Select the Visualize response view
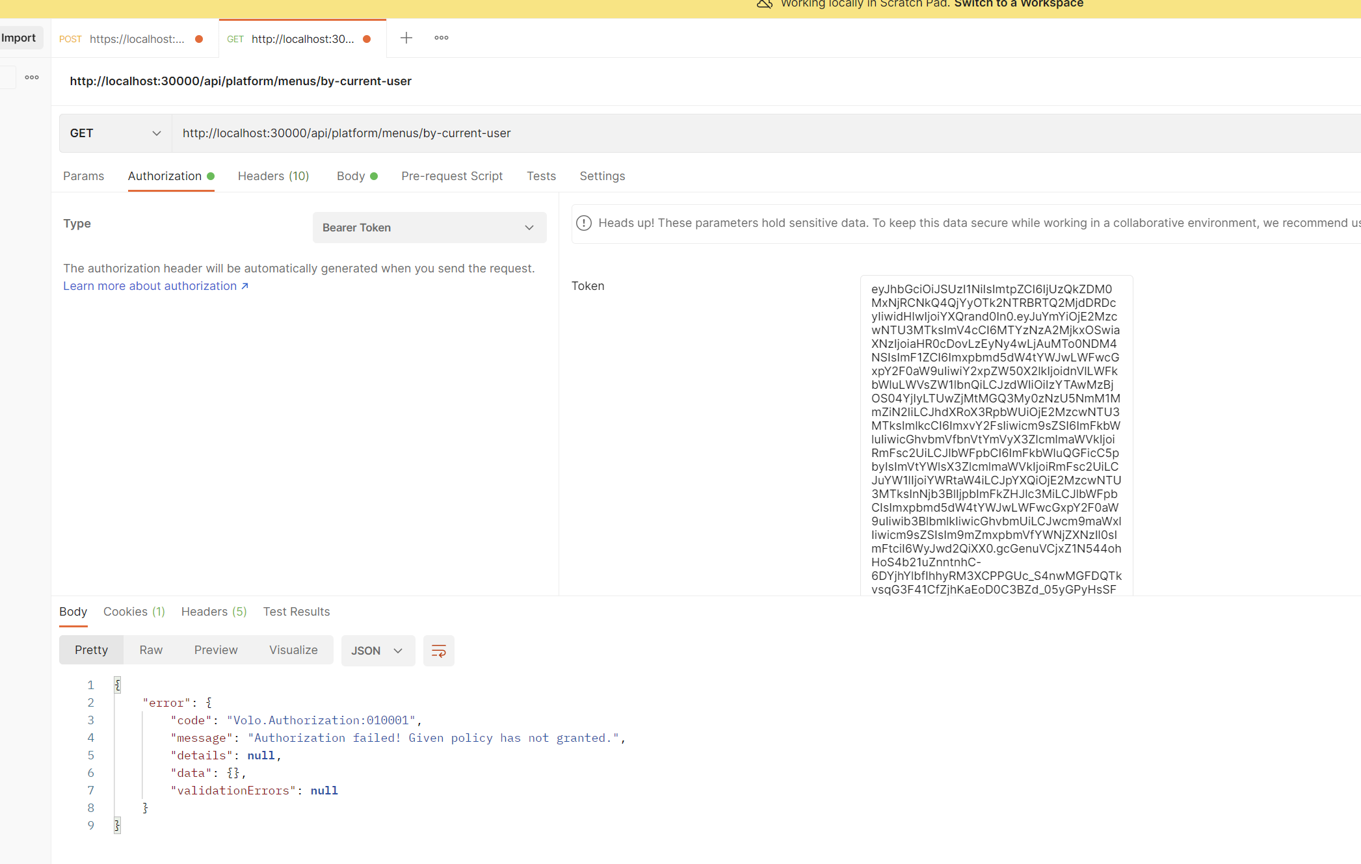1361x864 pixels. [293, 650]
